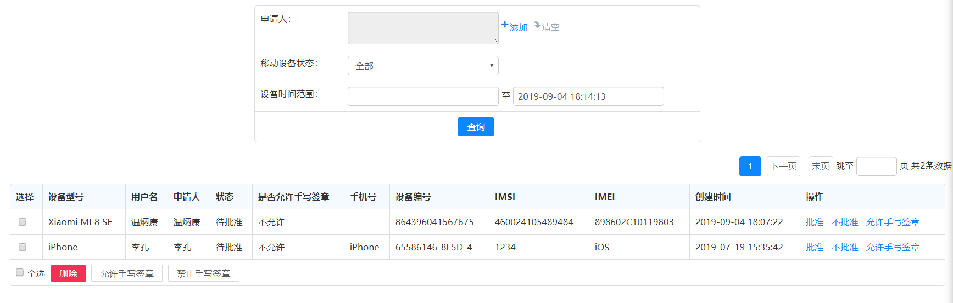953x303 pixels.
Task: Click 批准 for the Xiaomi device
Action: click(x=815, y=222)
